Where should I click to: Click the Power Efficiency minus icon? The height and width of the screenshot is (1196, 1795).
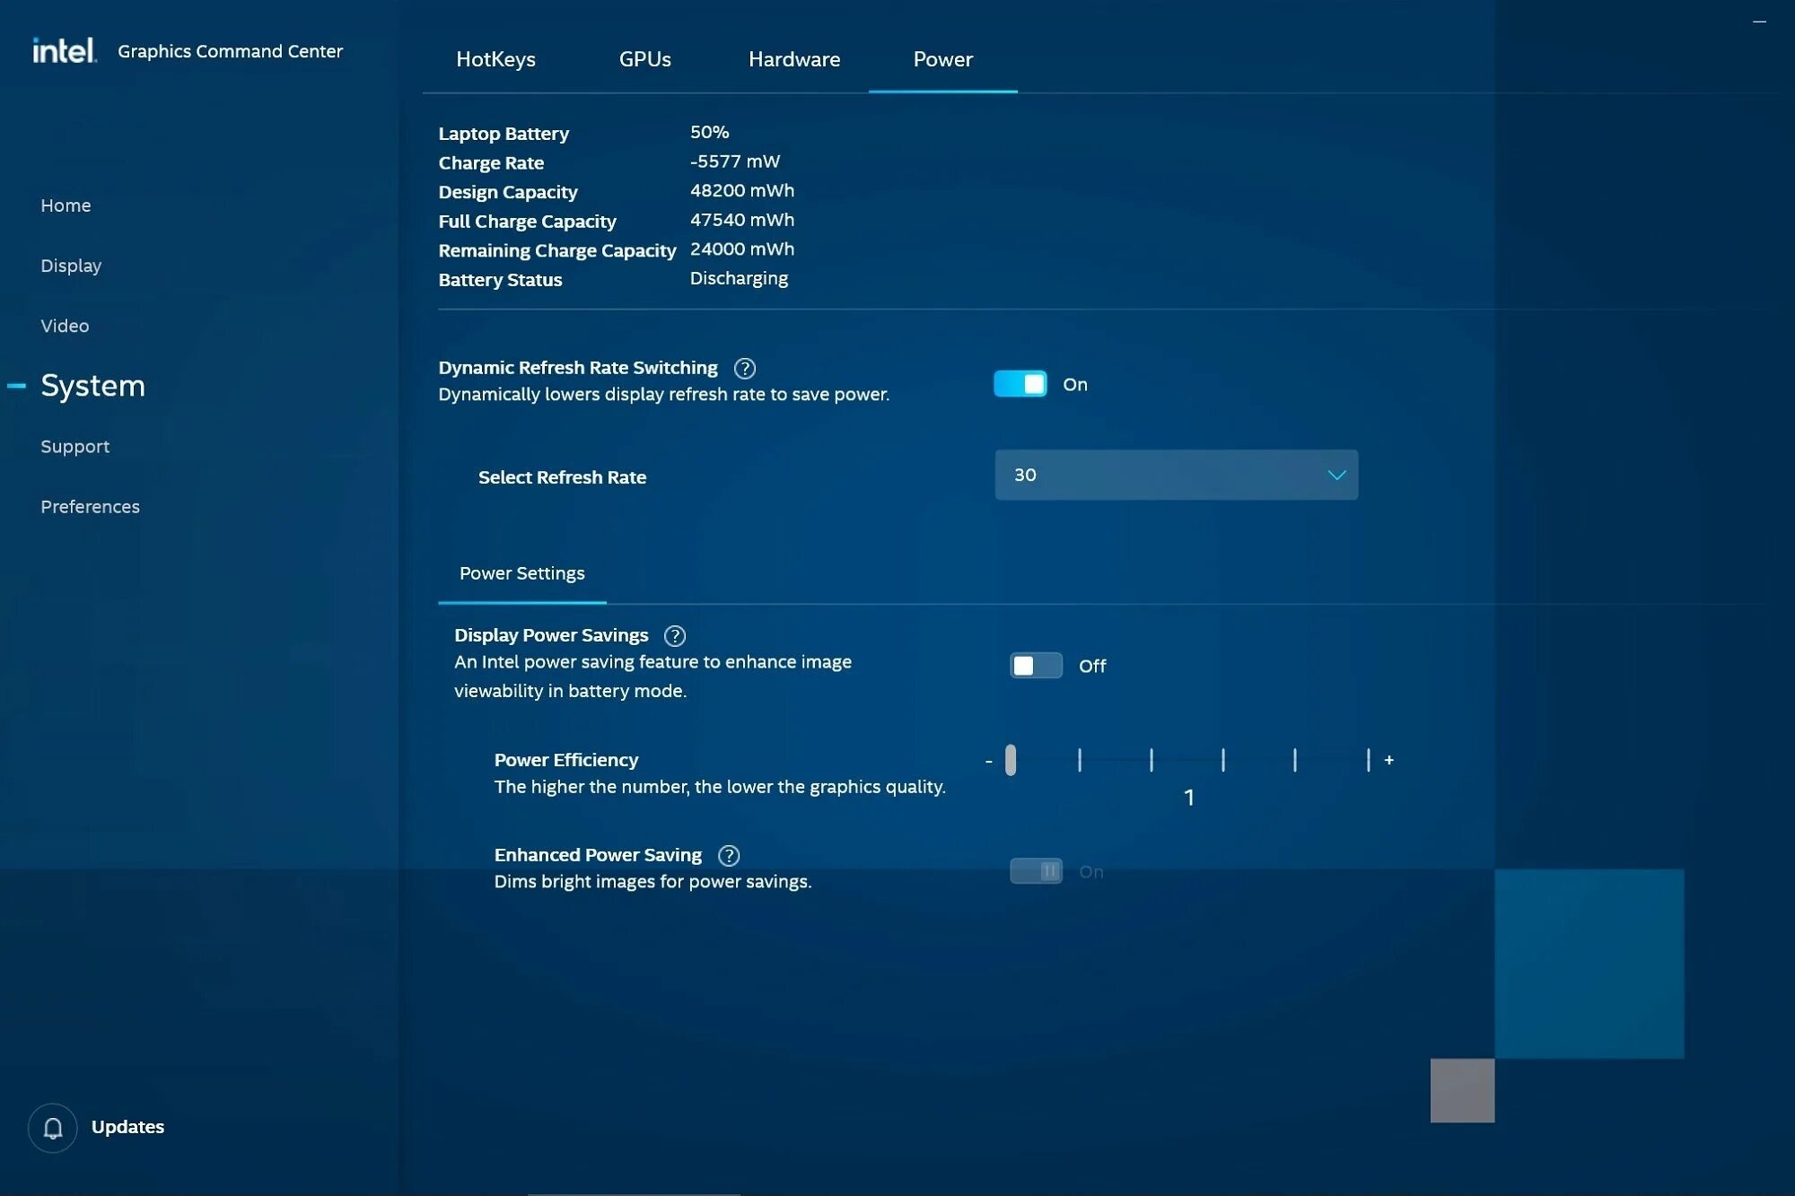pyautogui.click(x=988, y=761)
